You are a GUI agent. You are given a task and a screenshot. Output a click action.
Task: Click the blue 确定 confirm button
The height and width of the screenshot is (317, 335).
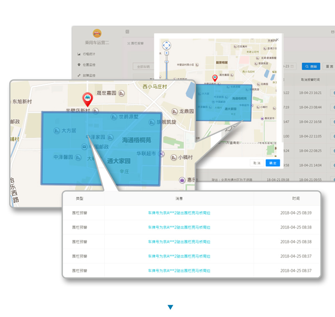pos(273,163)
